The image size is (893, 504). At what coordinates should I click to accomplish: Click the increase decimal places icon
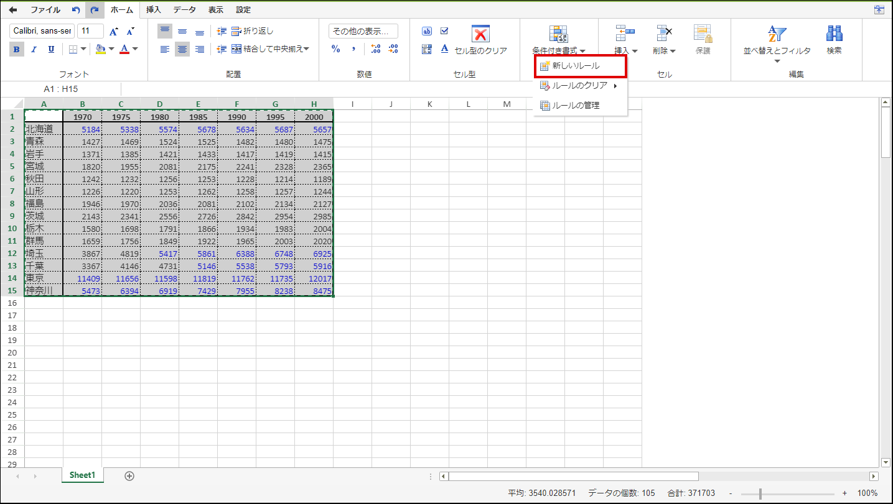[375, 49]
